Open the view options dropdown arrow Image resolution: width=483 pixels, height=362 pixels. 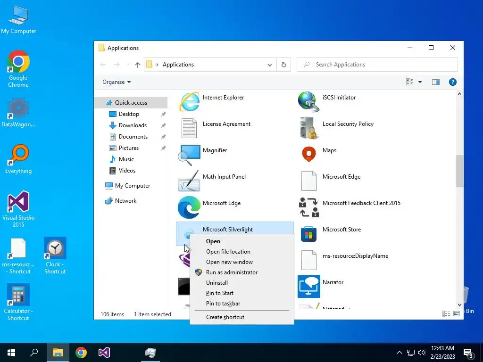point(420,82)
